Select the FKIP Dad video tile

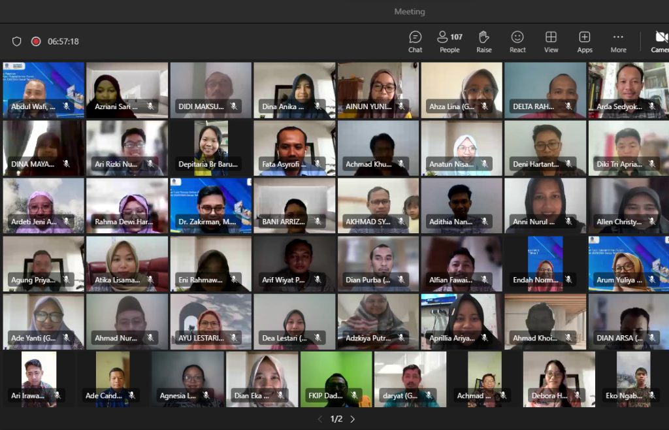[336, 379]
